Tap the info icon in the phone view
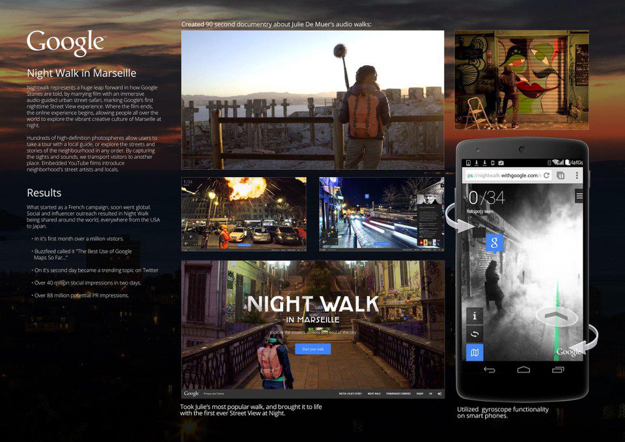 click(475, 316)
